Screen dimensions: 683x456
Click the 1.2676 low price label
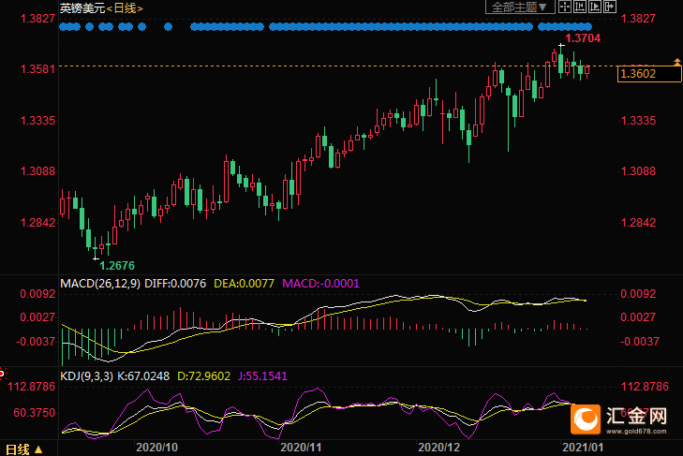pyautogui.click(x=117, y=265)
